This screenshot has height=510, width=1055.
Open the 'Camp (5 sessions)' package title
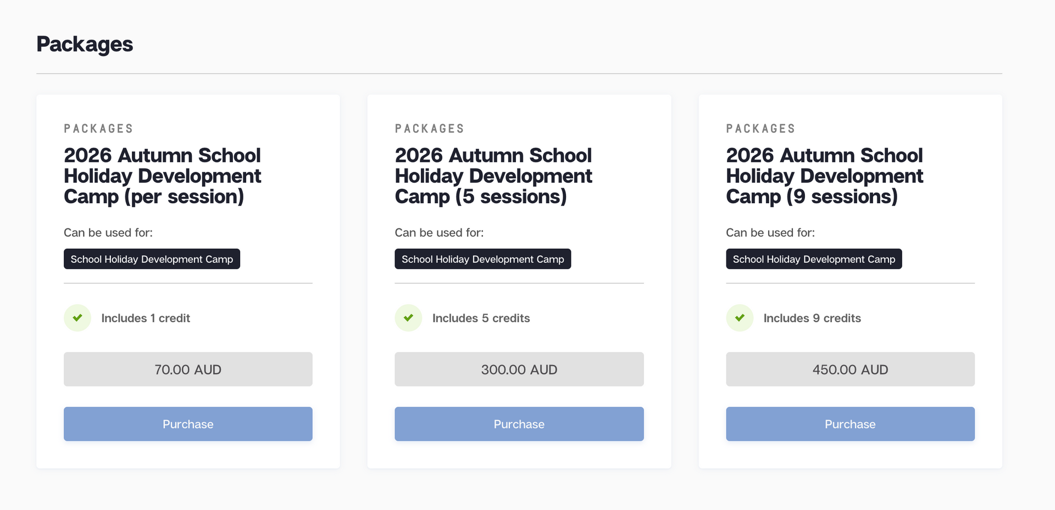[493, 176]
